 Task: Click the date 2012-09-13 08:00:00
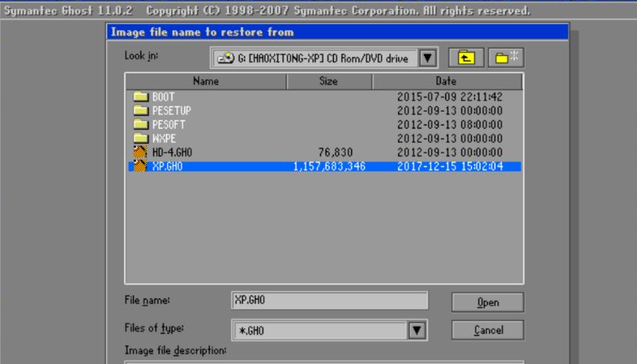click(x=449, y=125)
